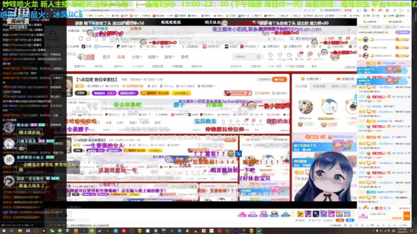Click the 可投次数 2 vote badge
417x234 pixels.
pos(238,93)
